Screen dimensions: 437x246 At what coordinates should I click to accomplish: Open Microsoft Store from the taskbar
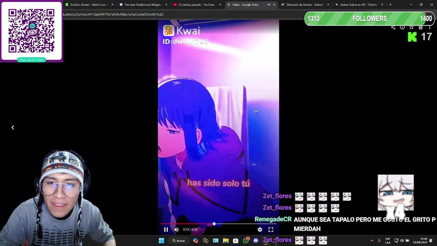(x=236, y=241)
